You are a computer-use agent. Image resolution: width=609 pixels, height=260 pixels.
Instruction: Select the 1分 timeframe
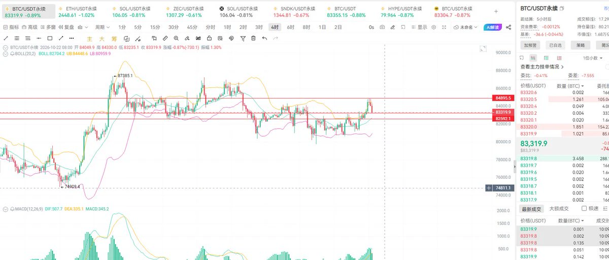122,27
